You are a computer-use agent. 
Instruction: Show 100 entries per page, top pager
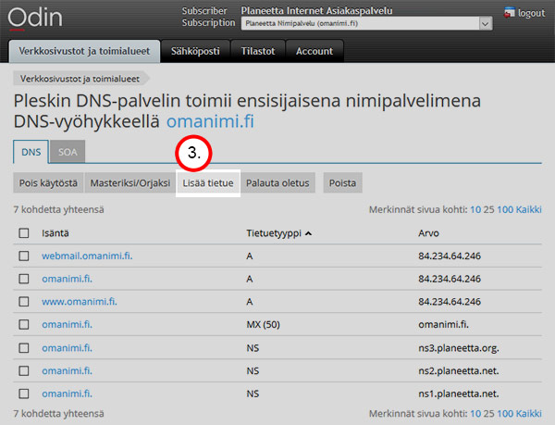(505, 209)
